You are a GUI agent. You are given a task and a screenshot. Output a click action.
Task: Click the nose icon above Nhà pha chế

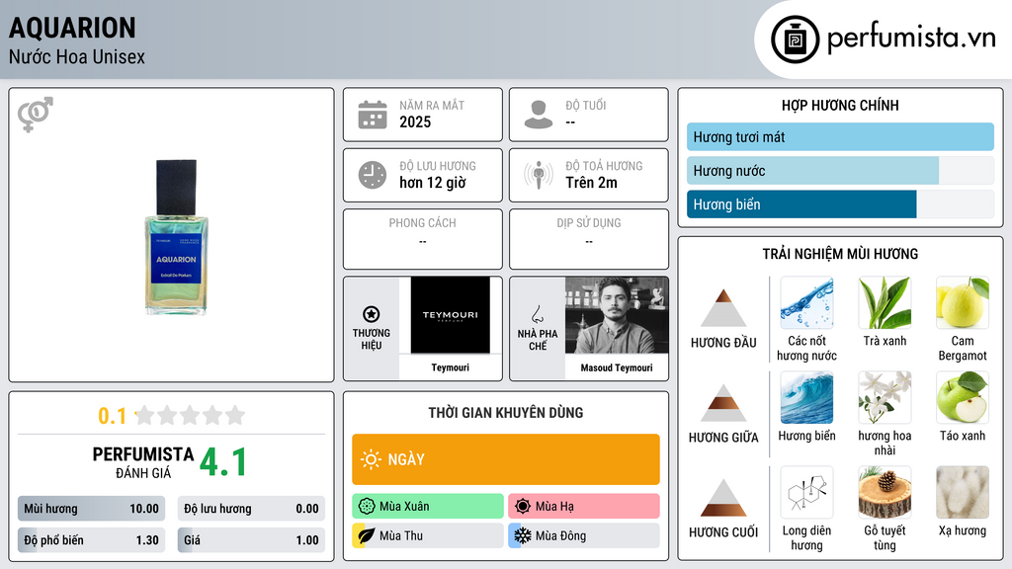click(538, 314)
